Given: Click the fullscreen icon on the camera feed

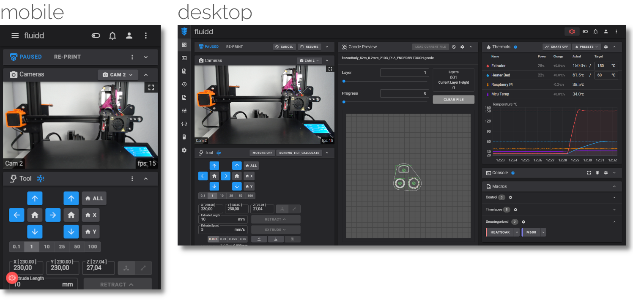Looking at the screenshot, I should 330,68.
